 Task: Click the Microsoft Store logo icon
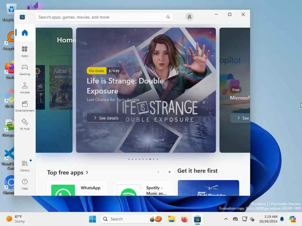click(x=22, y=17)
